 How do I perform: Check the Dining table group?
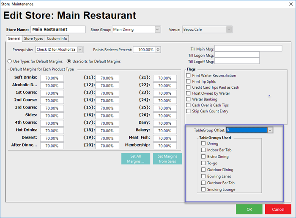tap(203, 143)
